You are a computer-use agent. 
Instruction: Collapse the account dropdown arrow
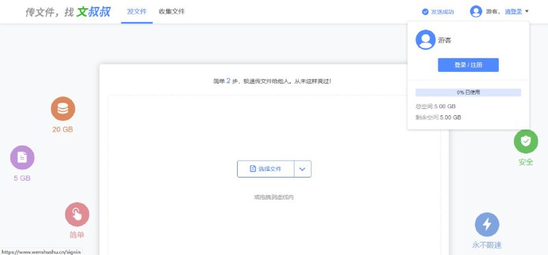point(527,11)
